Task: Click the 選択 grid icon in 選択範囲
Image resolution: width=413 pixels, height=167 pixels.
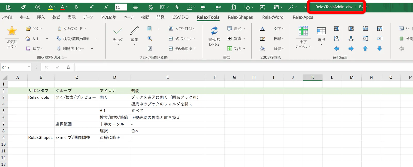Action: [x=321, y=31]
